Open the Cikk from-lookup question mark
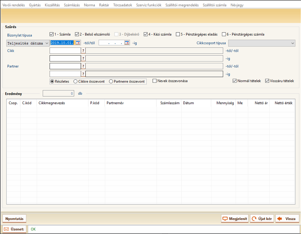The height and width of the screenshot is (234, 301). pos(83,51)
